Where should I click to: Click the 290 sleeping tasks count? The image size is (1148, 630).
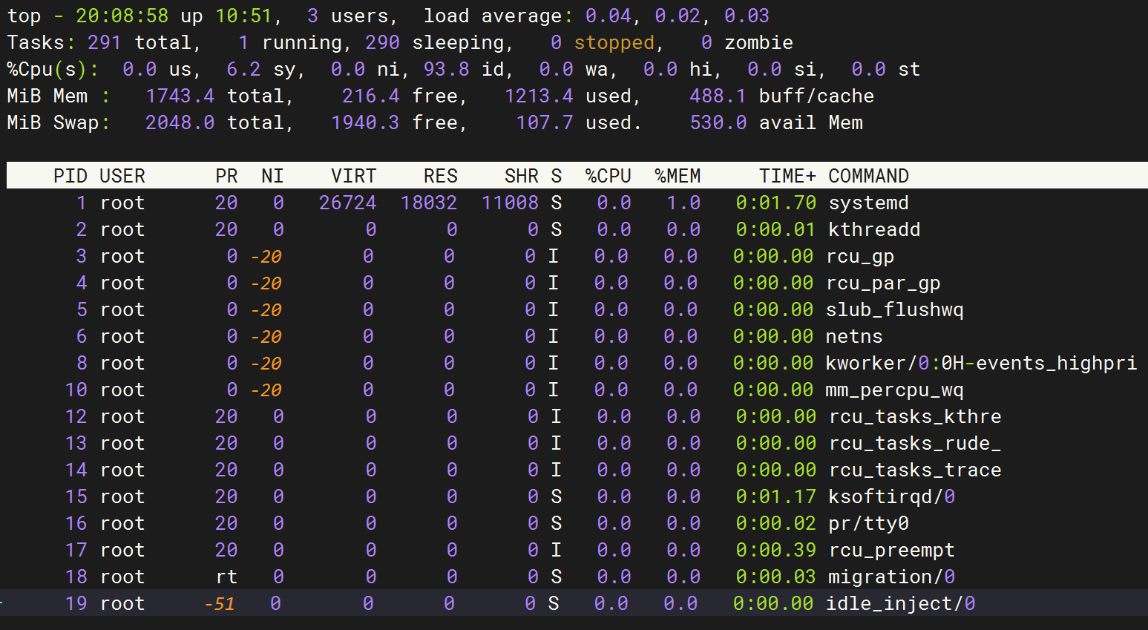382,42
